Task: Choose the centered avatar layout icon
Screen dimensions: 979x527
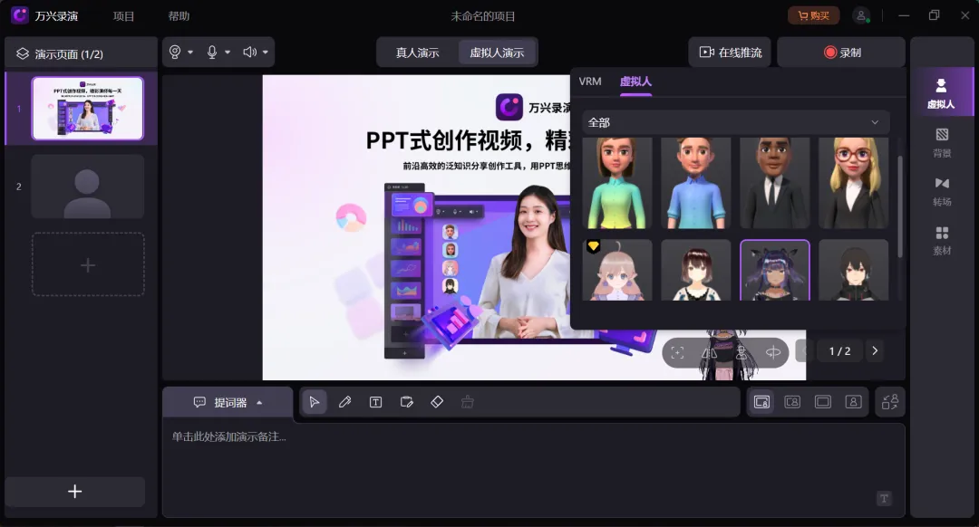Action: 792,402
